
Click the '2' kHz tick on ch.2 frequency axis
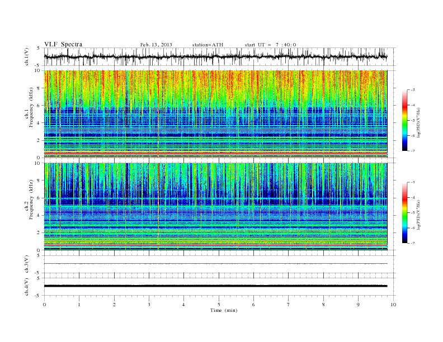(39, 233)
